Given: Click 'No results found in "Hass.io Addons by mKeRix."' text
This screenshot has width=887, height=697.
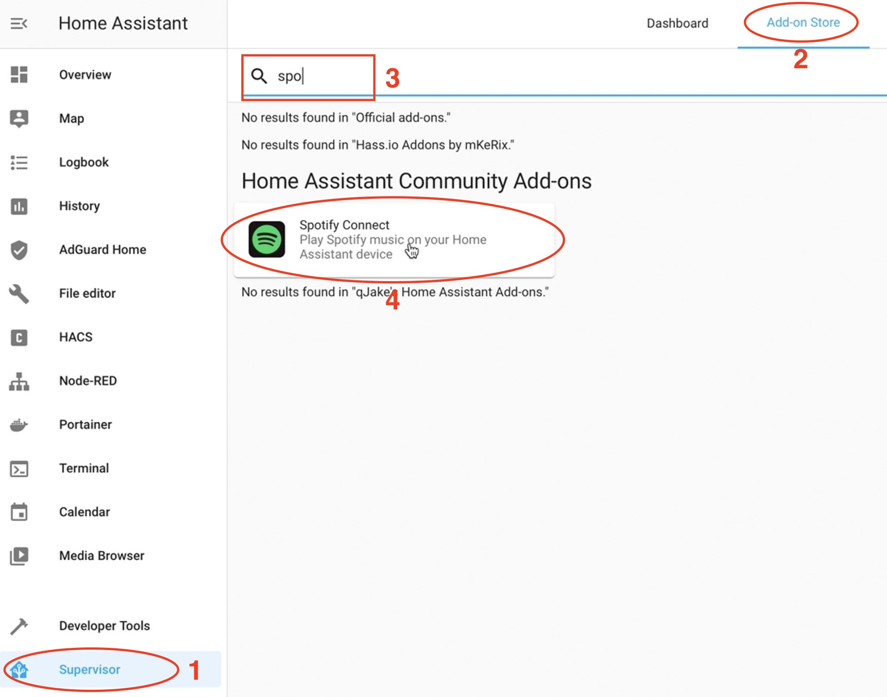Looking at the screenshot, I should point(377,145).
